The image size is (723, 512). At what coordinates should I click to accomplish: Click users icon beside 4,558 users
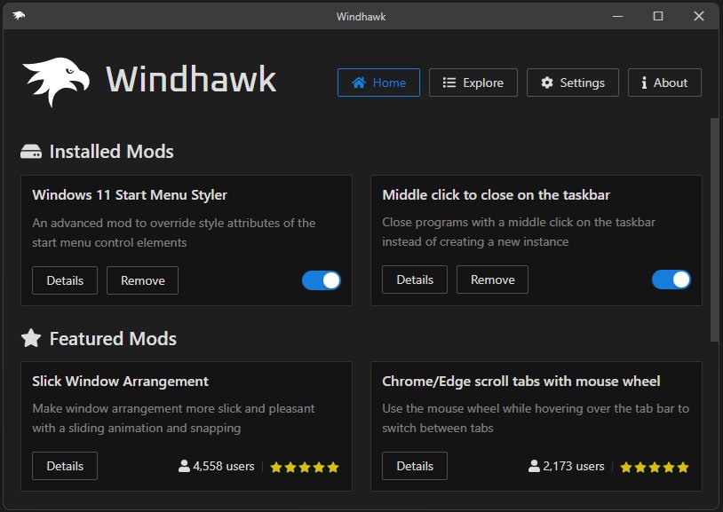[184, 467]
